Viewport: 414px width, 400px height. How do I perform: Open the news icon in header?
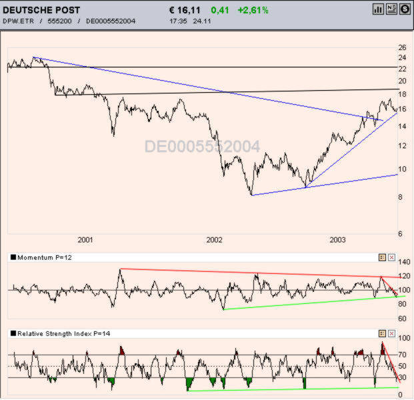click(x=391, y=9)
